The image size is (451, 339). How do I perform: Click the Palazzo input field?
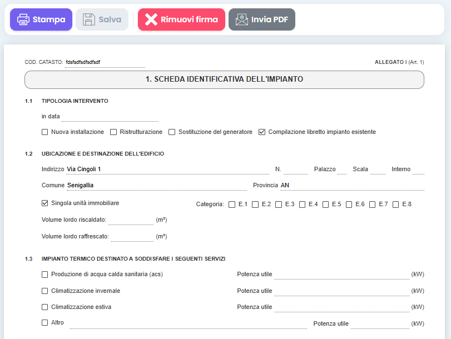pyautogui.click(x=342, y=169)
